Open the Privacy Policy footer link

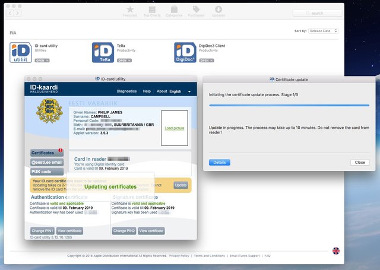point(179,256)
